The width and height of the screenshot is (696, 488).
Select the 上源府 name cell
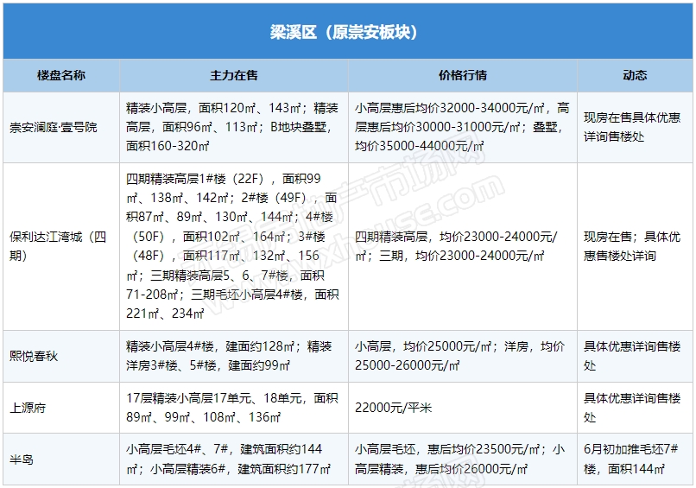click(x=61, y=408)
